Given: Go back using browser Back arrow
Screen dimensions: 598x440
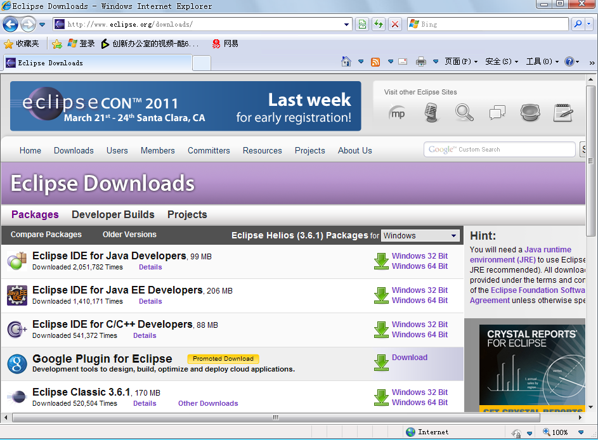Looking at the screenshot, I should (10, 25).
